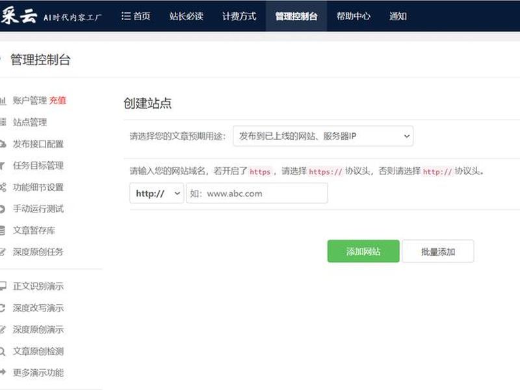The width and height of the screenshot is (520, 390).
Task: Click the gears icon beside 功能细节设置
Action: tap(3, 187)
